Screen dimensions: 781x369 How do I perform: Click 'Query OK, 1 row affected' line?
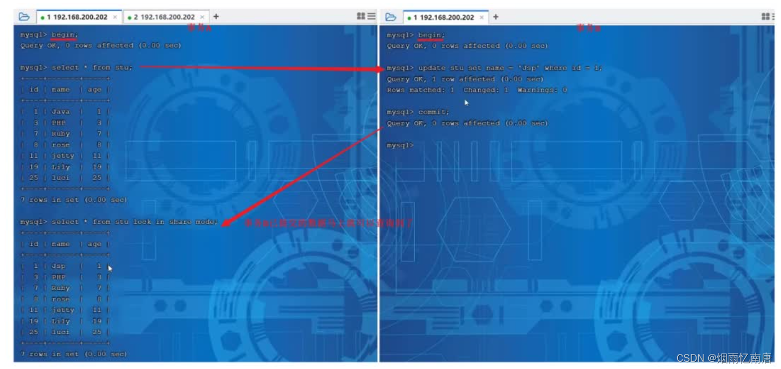pos(465,79)
